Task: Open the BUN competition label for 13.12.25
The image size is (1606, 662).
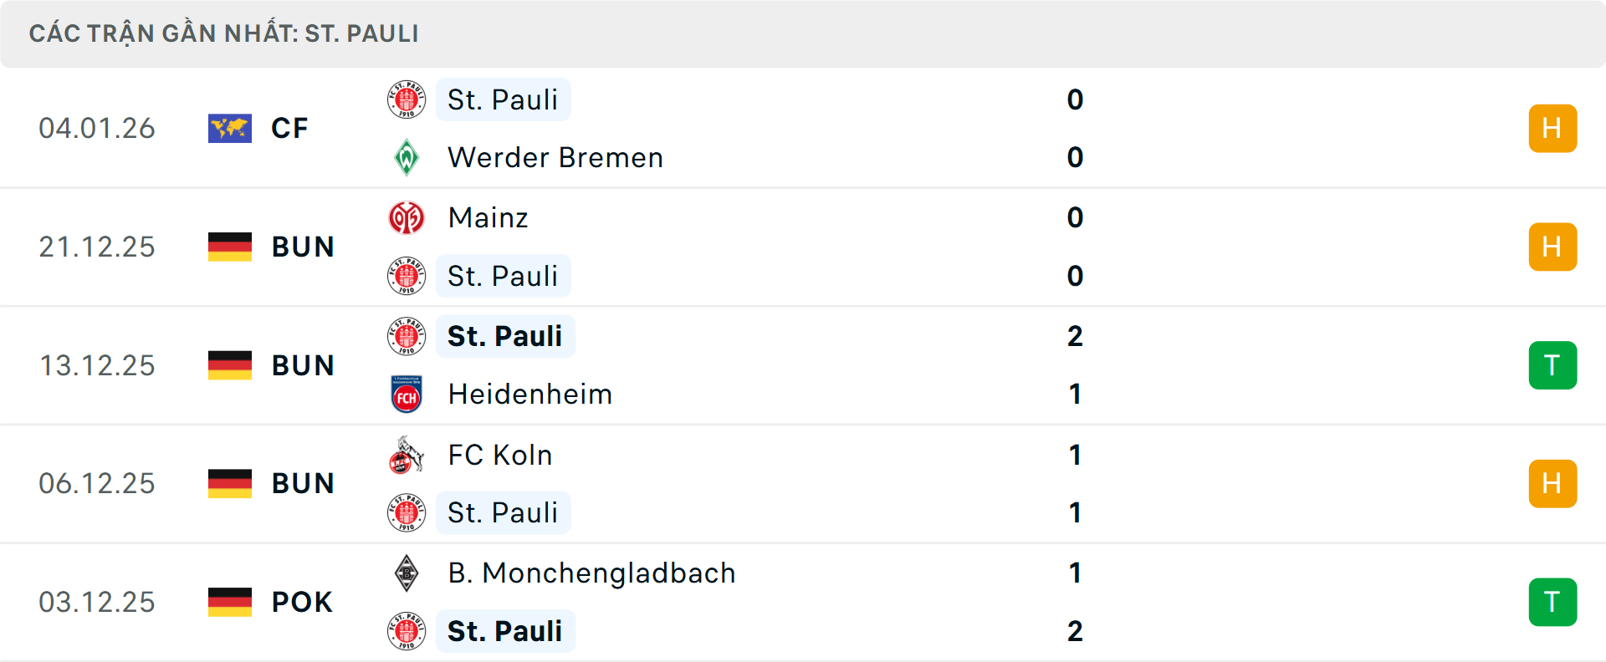Action: pyautogui.click(x=302, y=365)
